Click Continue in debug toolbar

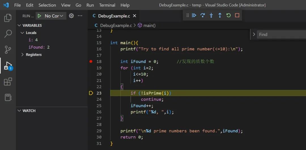[x=194, y=15]
